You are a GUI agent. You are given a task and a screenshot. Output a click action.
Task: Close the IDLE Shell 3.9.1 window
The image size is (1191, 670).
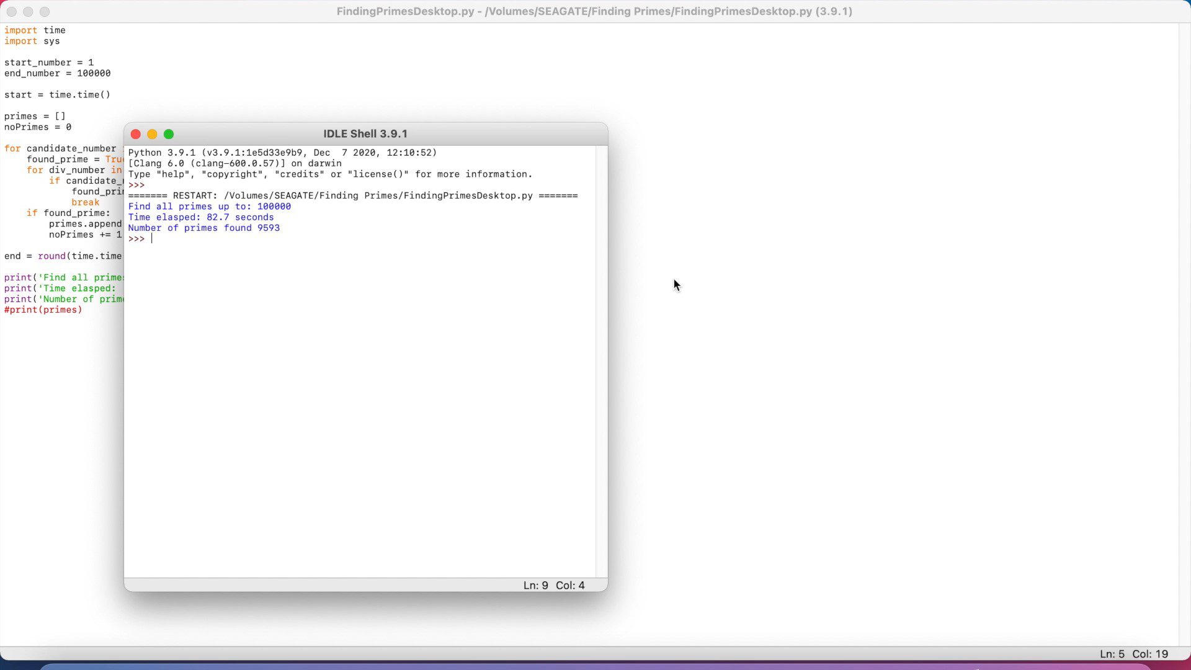click(136, 134)
